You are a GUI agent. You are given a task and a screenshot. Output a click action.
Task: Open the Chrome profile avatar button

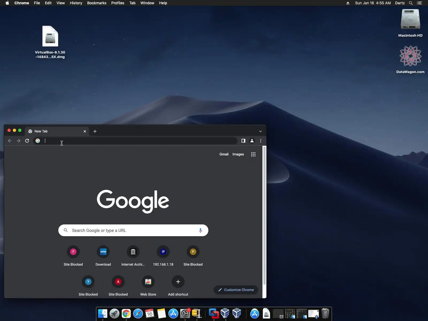252,141
